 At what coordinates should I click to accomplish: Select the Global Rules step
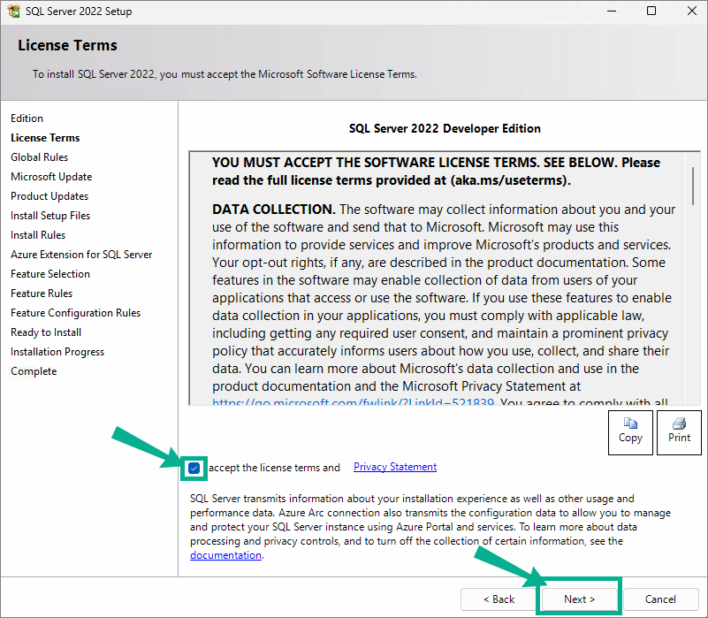(x=39, y=157)
